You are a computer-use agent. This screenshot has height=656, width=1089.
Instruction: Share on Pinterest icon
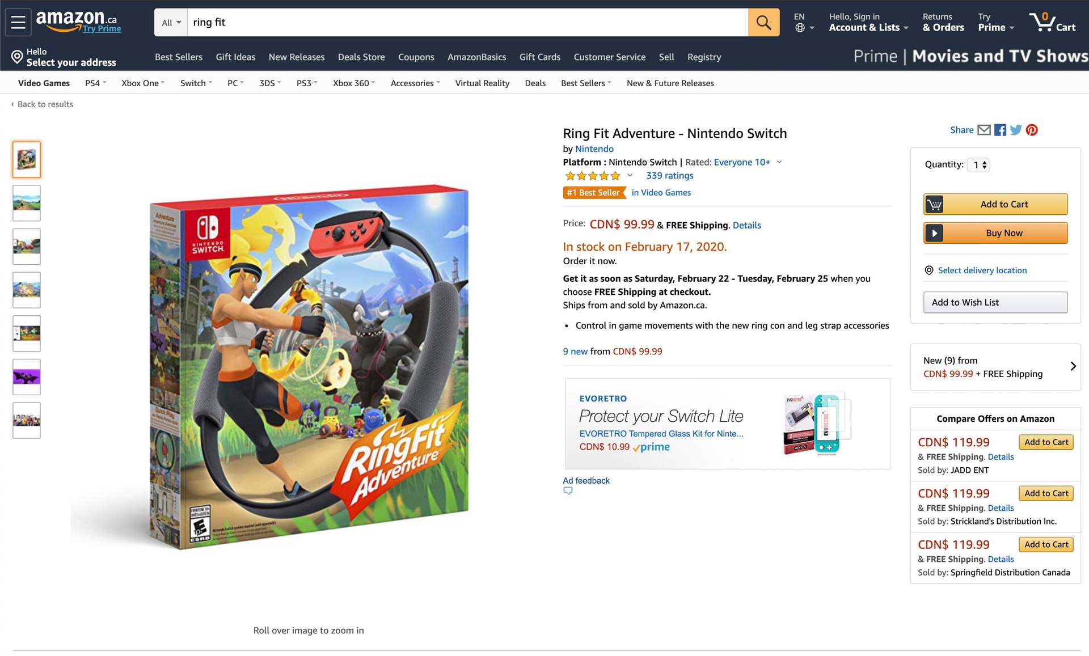1032,130
